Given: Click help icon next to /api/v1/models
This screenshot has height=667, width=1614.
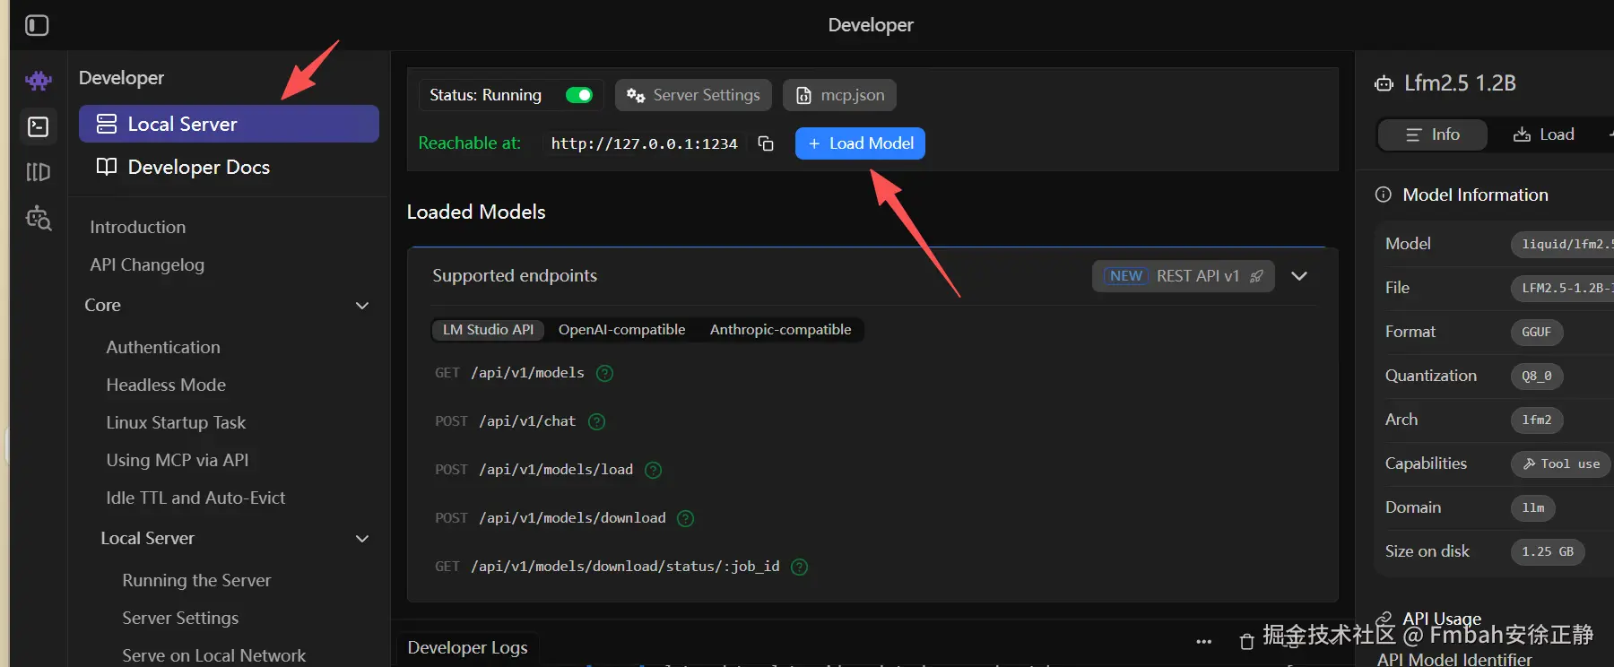Looking at the screenshot, I should pos(605,373).
